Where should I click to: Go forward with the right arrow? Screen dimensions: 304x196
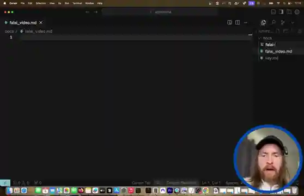click(x=95, y=12)
